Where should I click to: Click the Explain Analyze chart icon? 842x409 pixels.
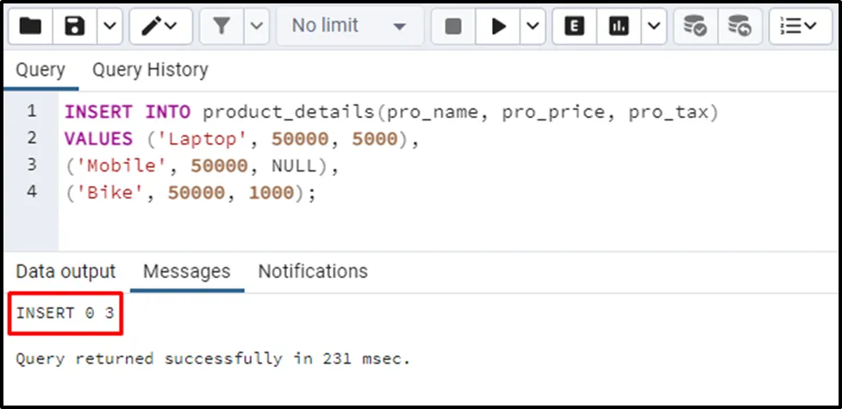619,27
